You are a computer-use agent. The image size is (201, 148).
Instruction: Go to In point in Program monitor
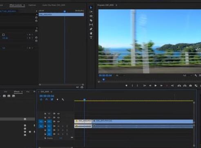pyautogui.click(x=145, y=86)
